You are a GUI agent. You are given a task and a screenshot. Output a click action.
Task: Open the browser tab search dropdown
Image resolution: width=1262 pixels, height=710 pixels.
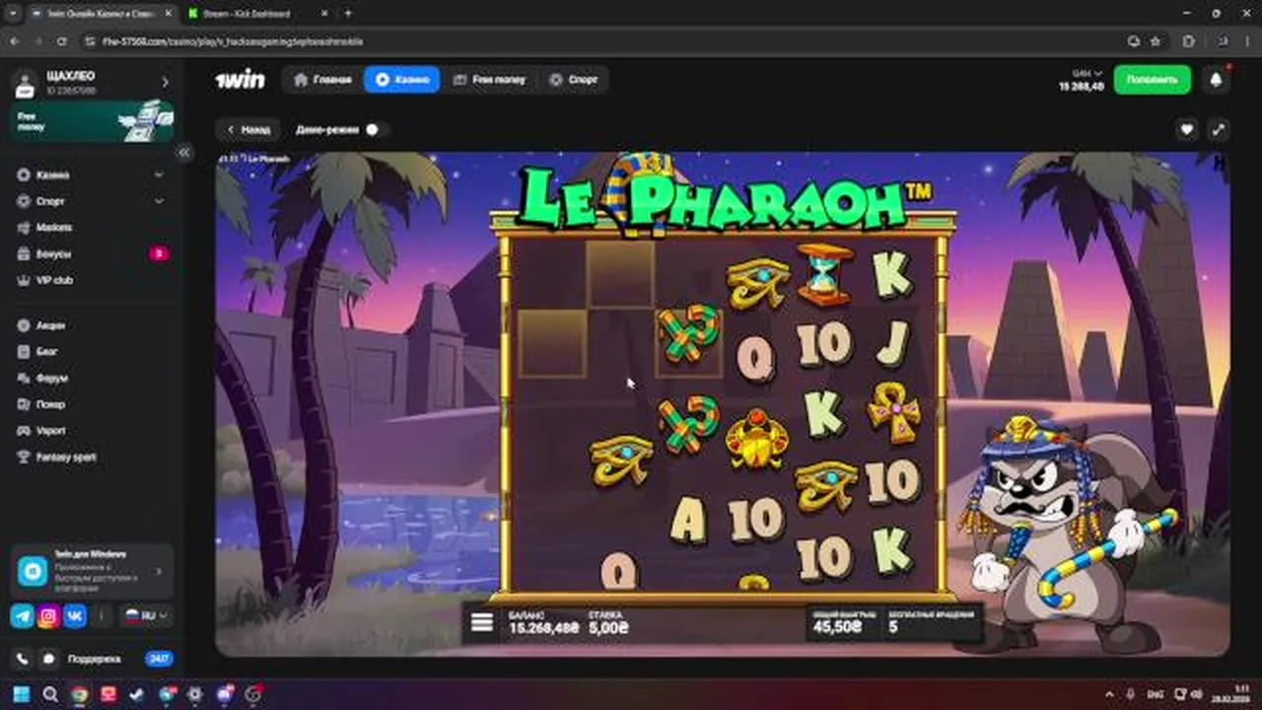pyautogui.click(x=12, y=14)
